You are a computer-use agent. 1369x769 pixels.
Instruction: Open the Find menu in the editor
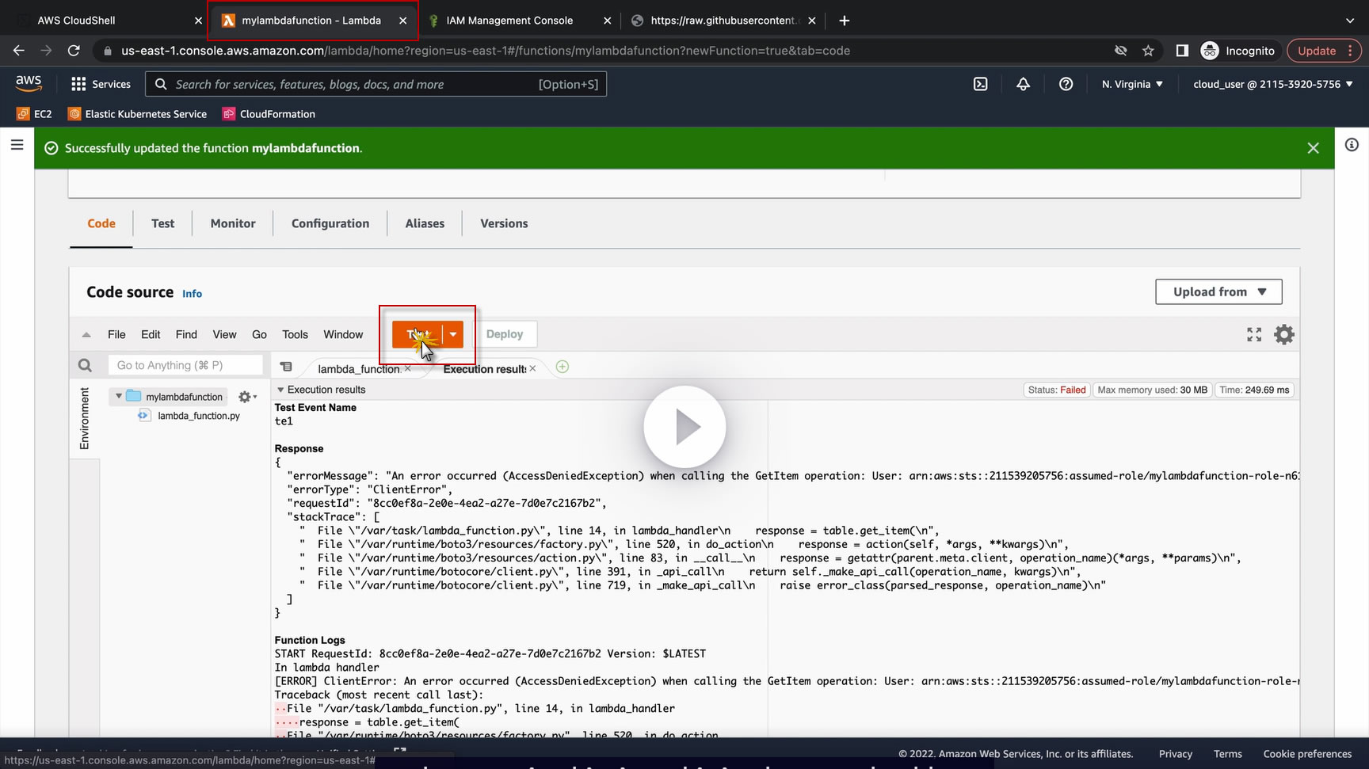pos(186,334)
